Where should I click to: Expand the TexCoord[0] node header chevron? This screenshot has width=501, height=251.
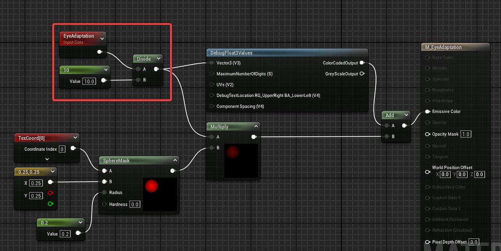75,138
